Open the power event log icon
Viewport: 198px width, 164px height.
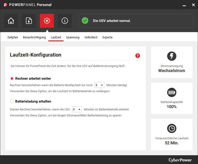[29, 21]
